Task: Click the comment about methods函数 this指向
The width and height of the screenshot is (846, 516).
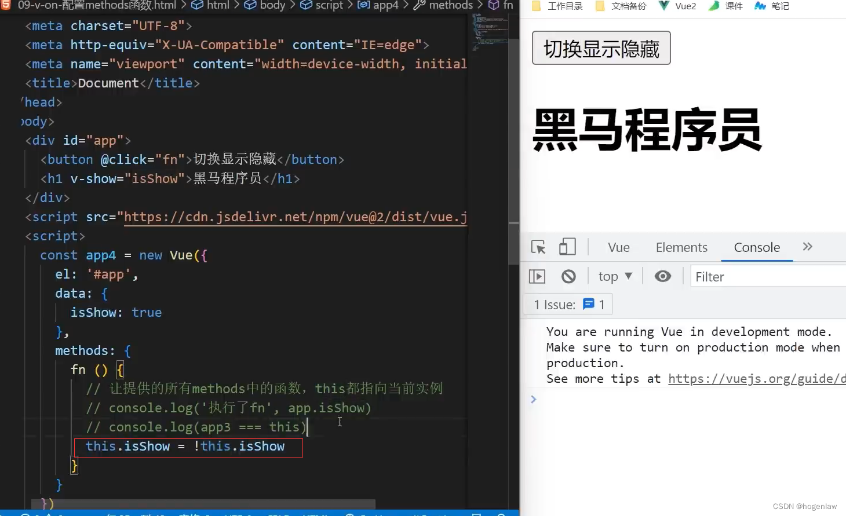Action: (x=264, y=389)
